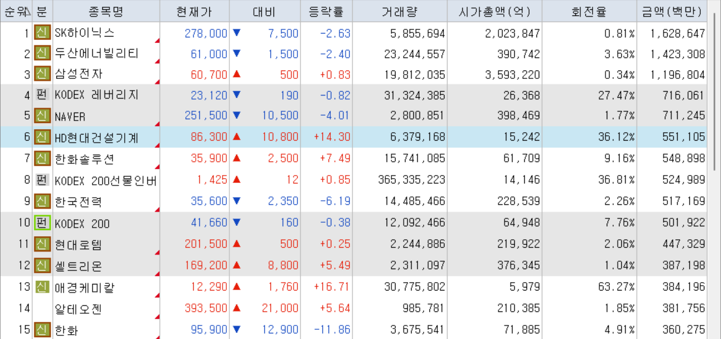This screenshot has height=339, width=721.
Task: Select the 애경케미칼 stock name
Action: point(84,288)
